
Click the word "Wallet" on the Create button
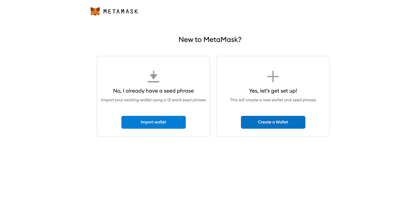282,122
